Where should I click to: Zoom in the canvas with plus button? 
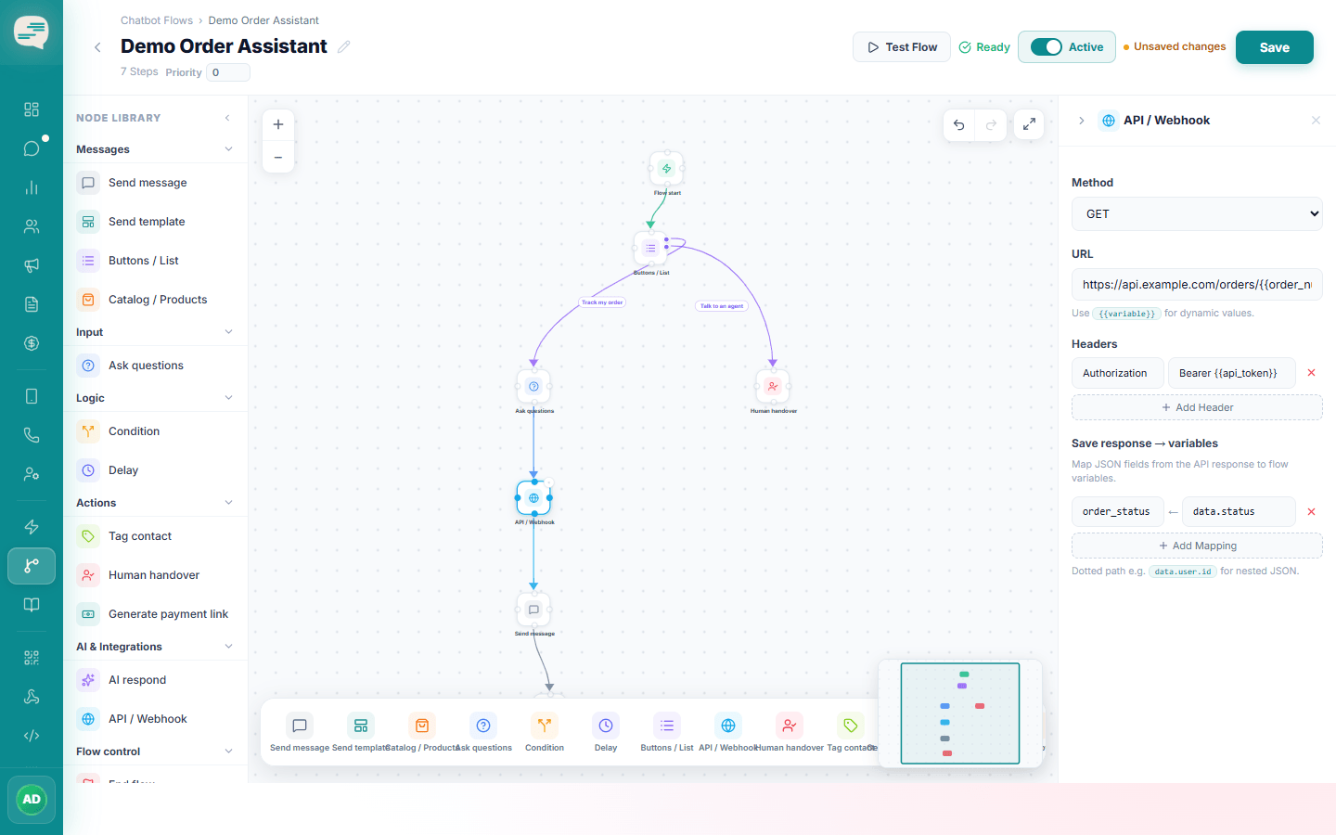tap(278, 124)
